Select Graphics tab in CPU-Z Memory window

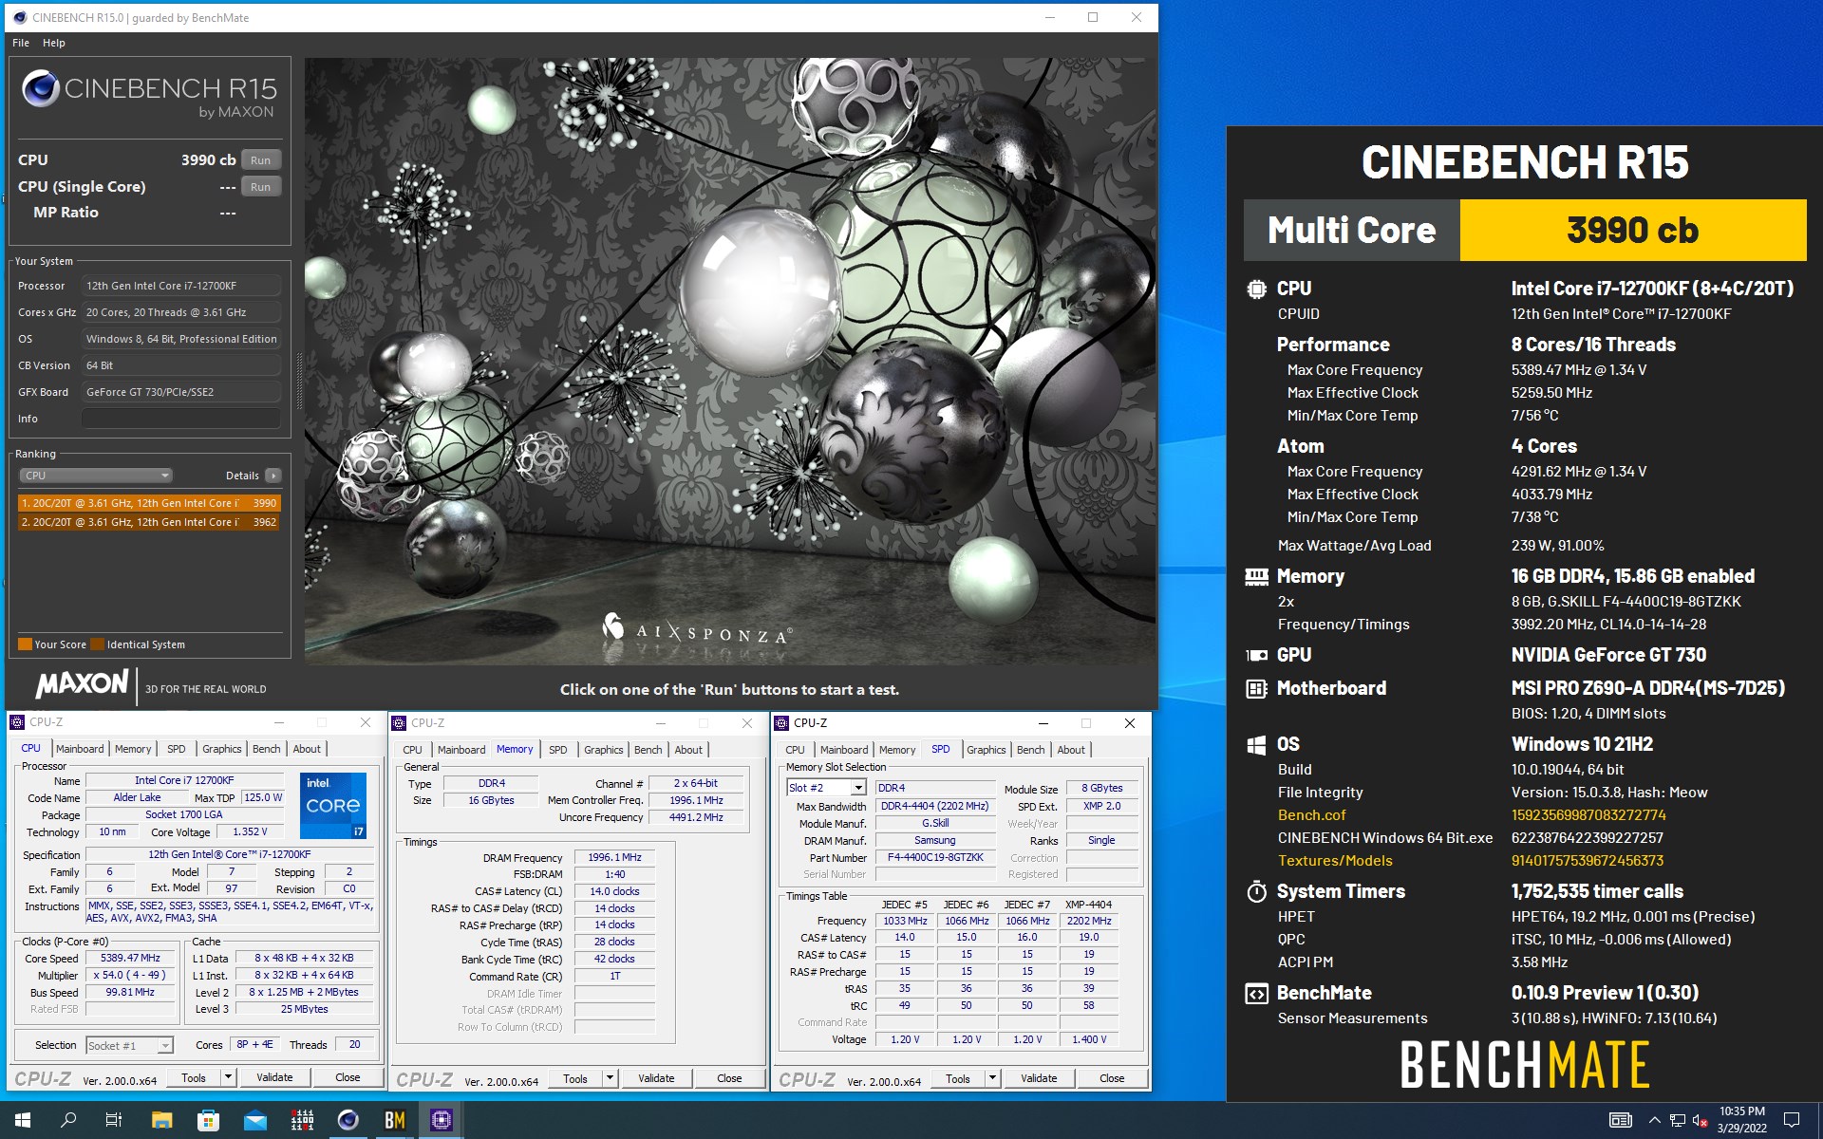pos(604,750)
